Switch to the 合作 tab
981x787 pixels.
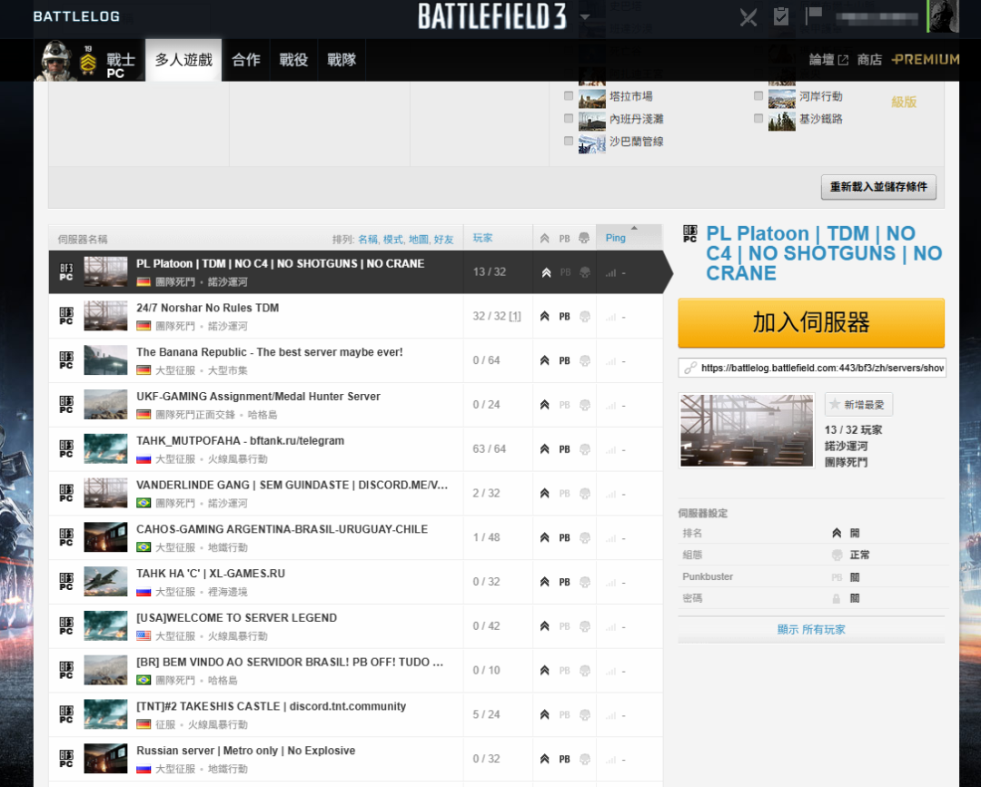click(x=246, y=60)
